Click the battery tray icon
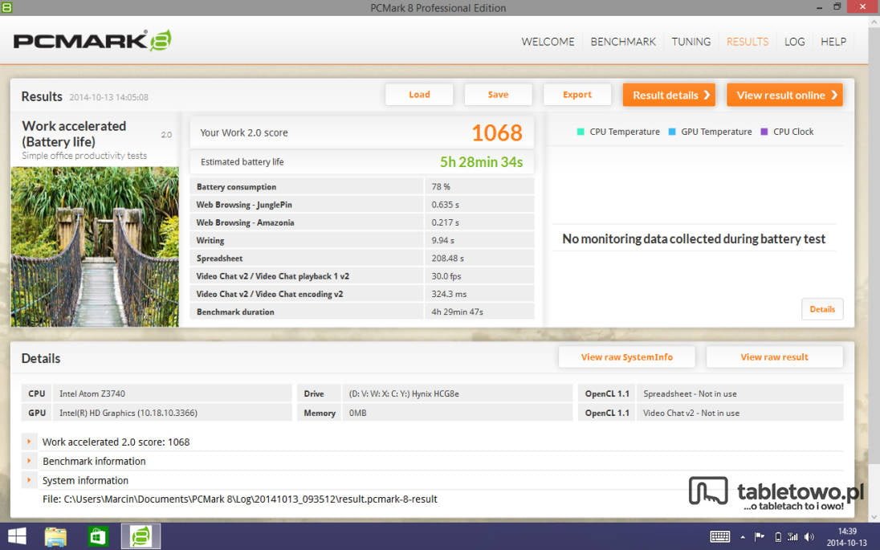The width and height of the screenshot is (880, 550). coord(778,537)
